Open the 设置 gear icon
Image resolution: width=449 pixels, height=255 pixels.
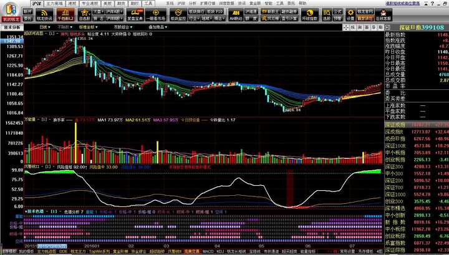(350, 14)
